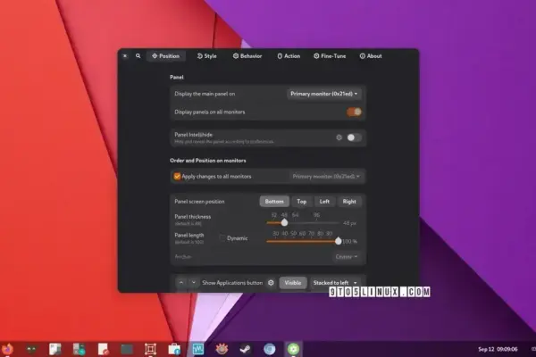Open Show Applications button gear options

coord(271,283)
